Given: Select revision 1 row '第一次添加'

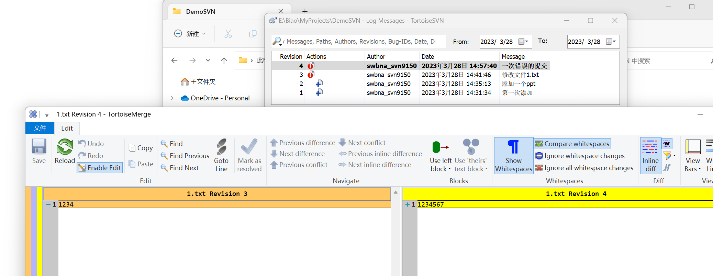Looking at the screenshot, I should pyautogui.click(x=411, y=92).
